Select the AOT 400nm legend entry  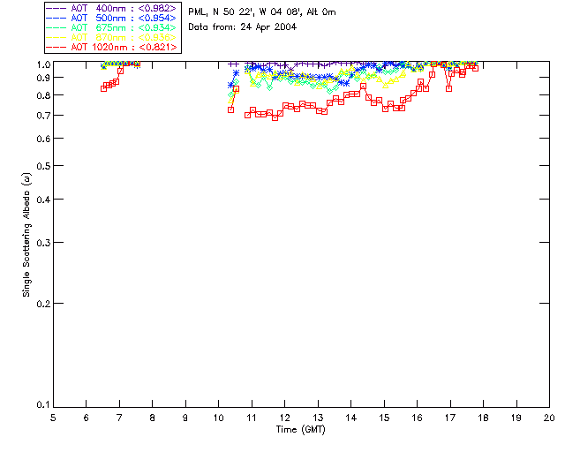112,8
